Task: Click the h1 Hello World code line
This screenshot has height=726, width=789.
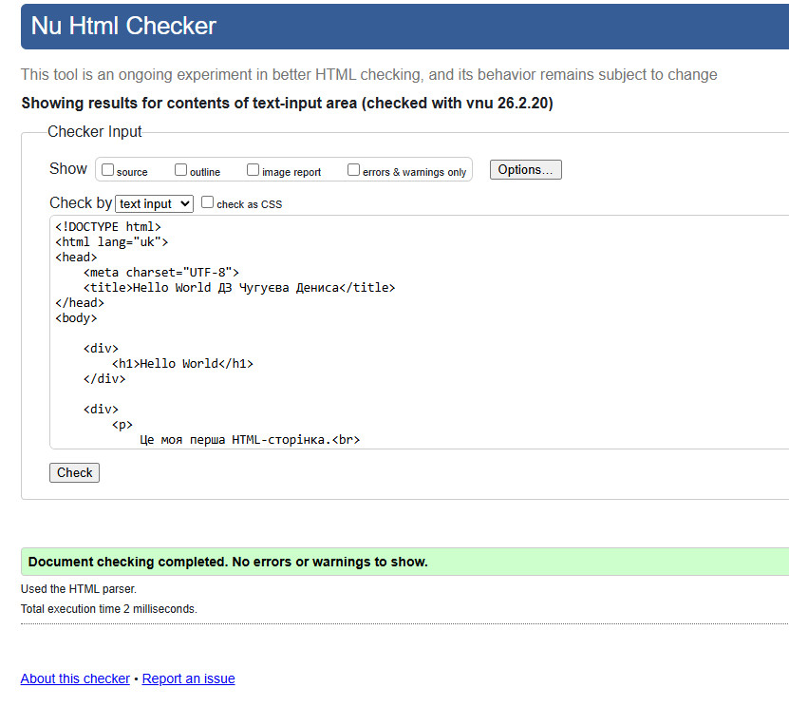Action: click(182, 363)
